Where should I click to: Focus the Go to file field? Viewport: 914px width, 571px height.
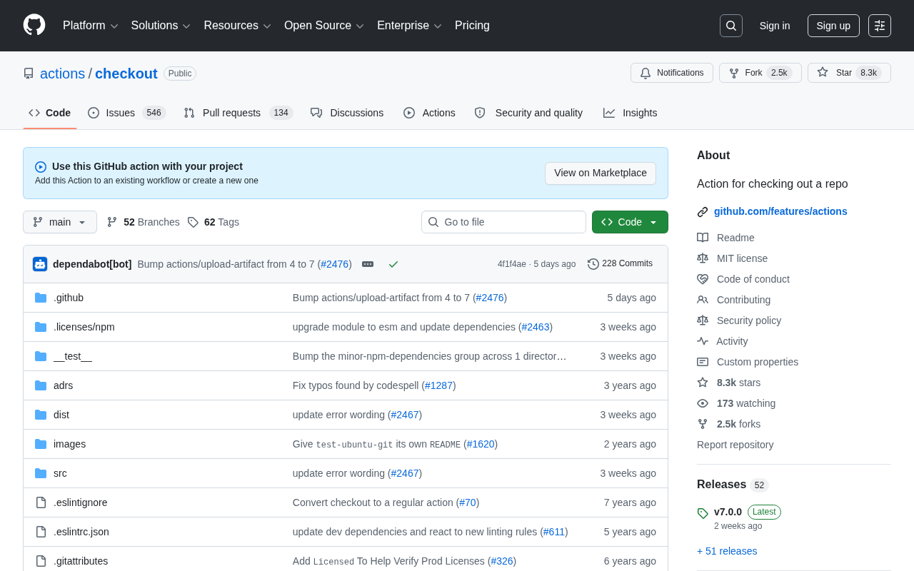[x=503, y=222]
